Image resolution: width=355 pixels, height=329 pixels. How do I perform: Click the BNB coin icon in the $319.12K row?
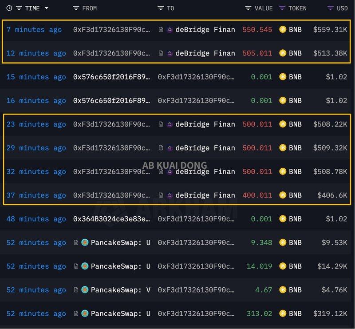[x=283, y=313]
